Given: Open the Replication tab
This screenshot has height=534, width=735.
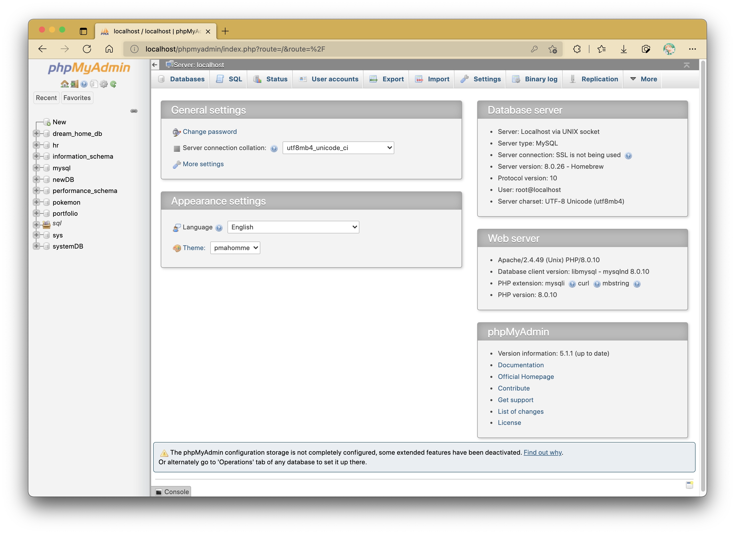Looking at the screenshot, I should point(593,79).
